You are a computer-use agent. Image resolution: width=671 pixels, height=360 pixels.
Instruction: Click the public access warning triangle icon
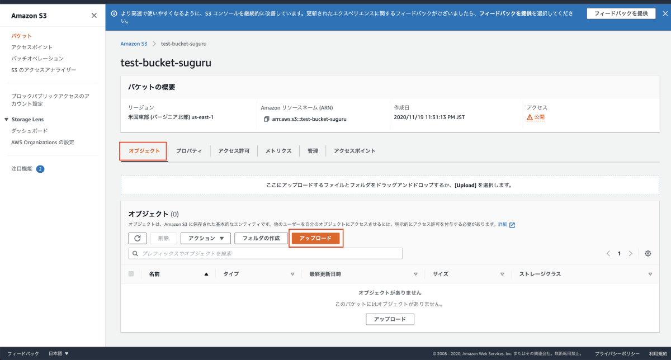coord(530,117)
